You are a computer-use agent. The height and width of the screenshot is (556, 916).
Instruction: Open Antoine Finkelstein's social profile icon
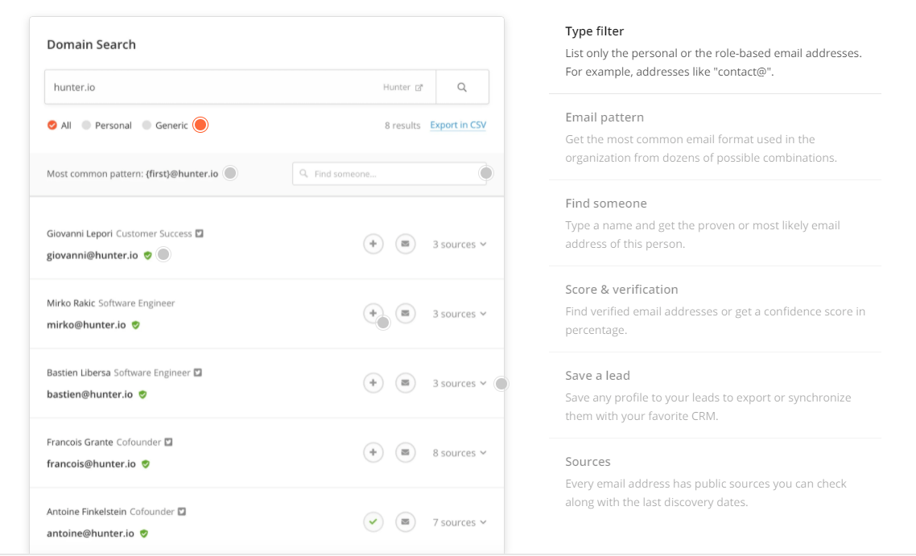tap(182, 512)
